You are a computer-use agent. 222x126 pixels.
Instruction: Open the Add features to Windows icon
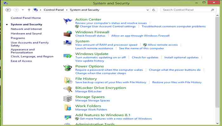[x=68, y=117]
